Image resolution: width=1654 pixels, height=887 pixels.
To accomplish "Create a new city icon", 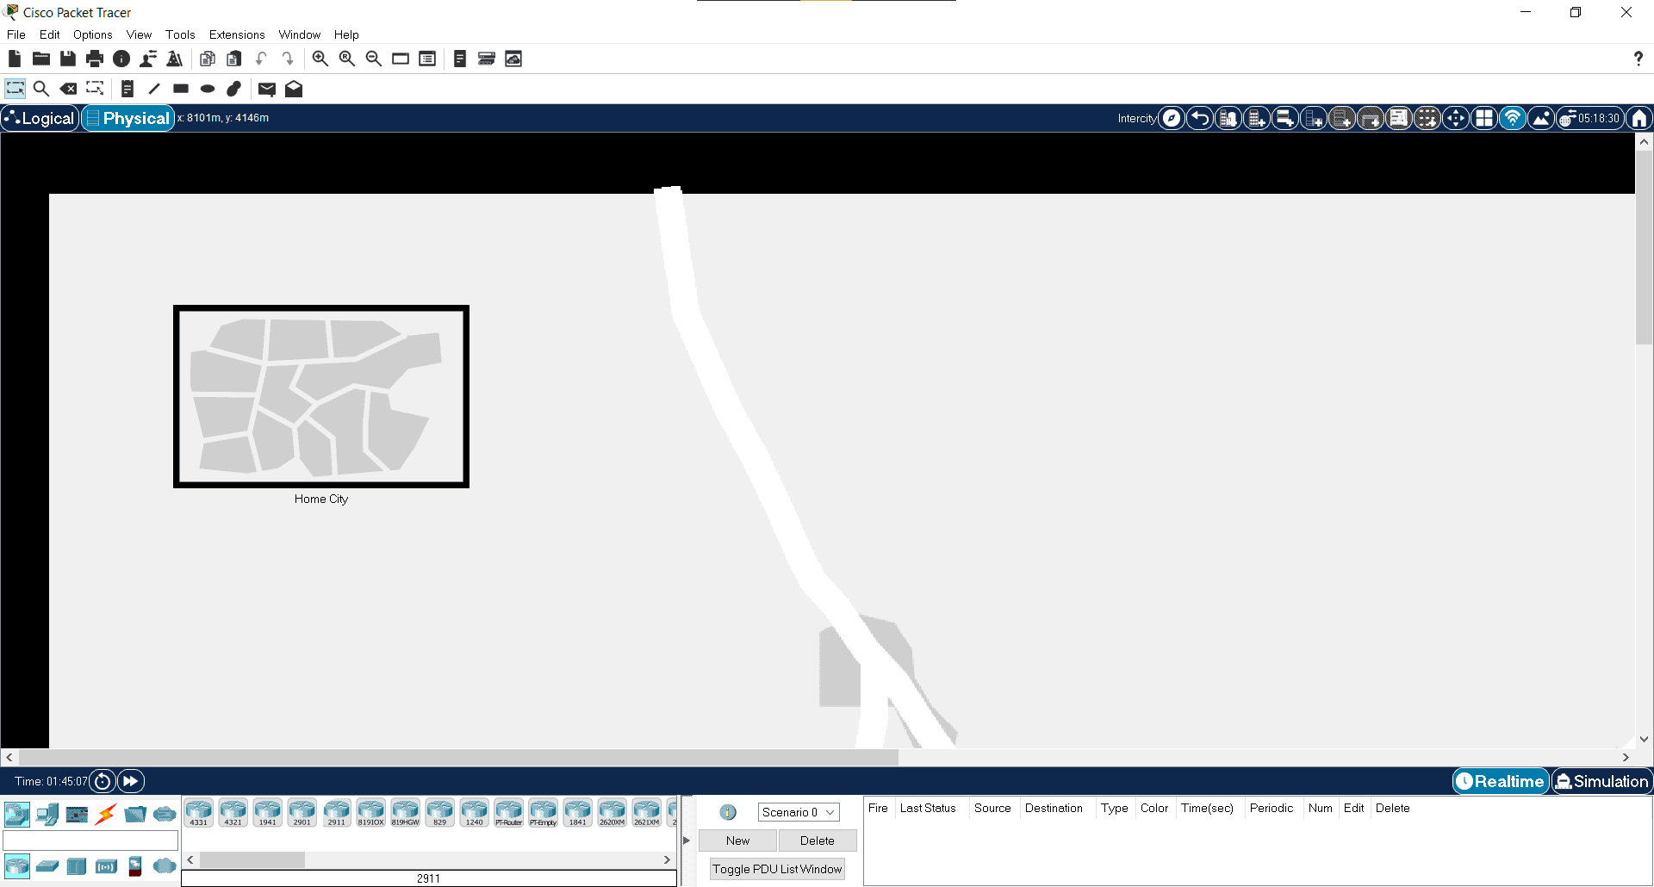I will click(x=1228, y=118).
